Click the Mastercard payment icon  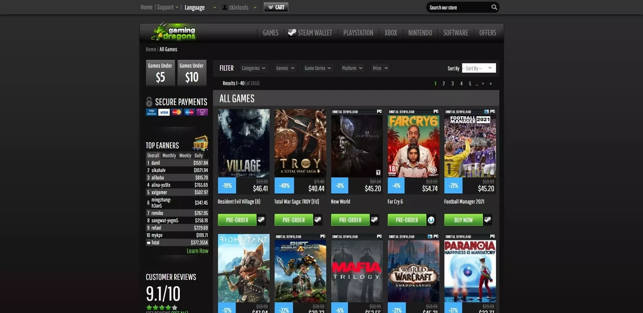176,112
